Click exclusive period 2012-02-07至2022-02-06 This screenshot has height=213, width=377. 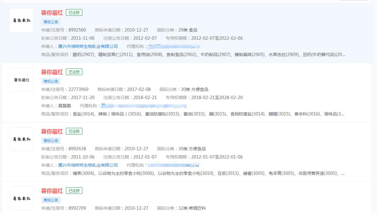[217, 38]
